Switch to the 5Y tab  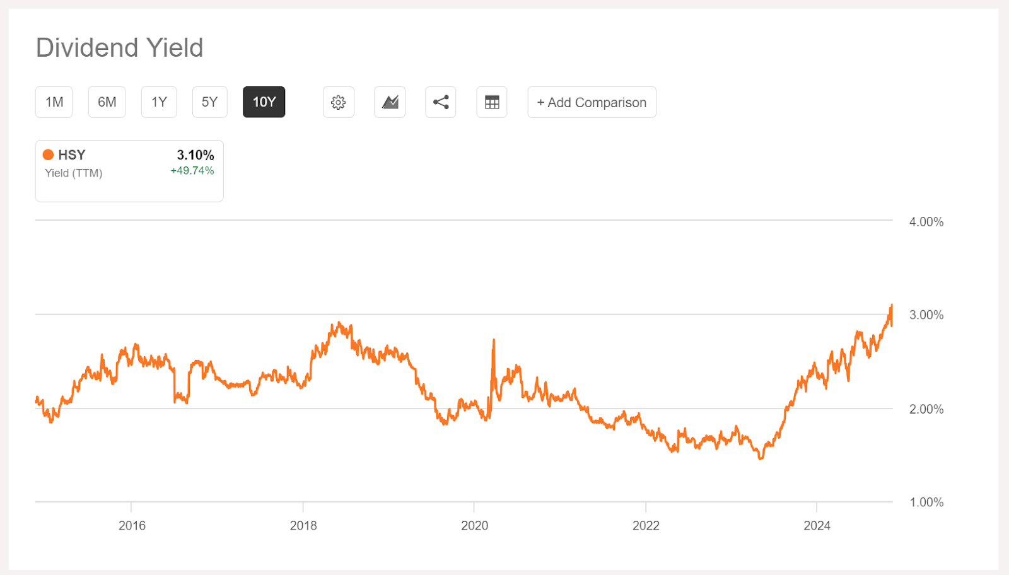click(209, 102)
